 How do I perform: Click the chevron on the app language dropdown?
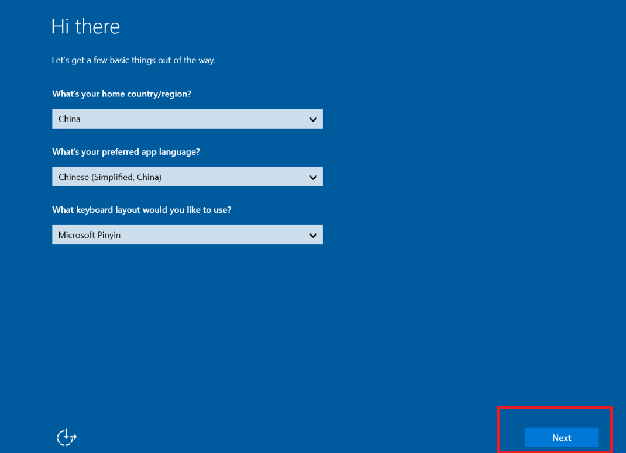(314, 177)
